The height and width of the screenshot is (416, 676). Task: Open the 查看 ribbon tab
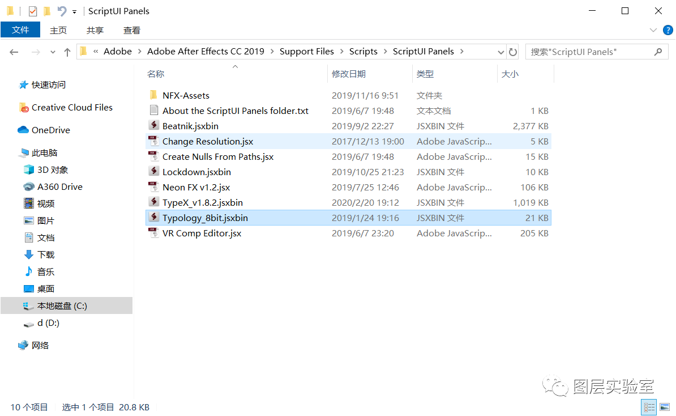point(131,30)
